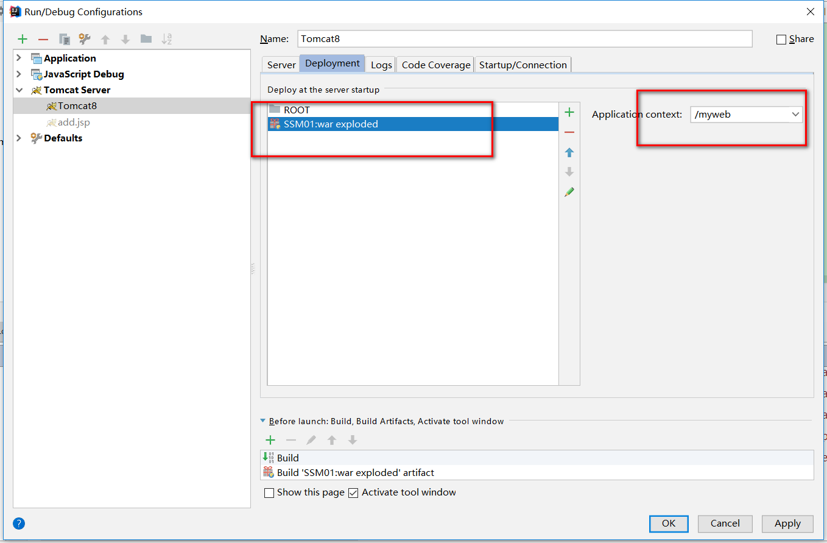This screenshot has height=543, width=827.
Task: Select JavaScript Debug tree label
Action: pyautogui.click(x=84, y=74)
